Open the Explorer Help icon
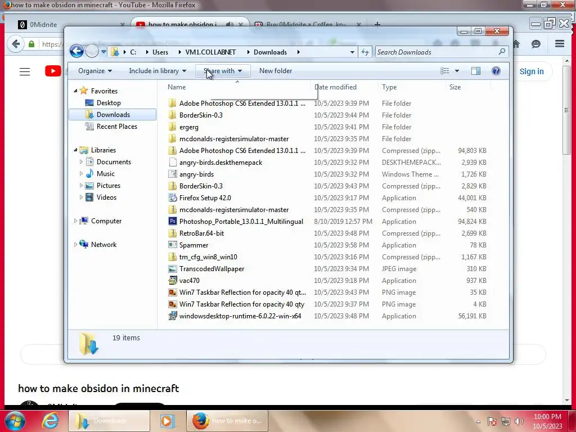The image size is (576, 432). (496, 71)
